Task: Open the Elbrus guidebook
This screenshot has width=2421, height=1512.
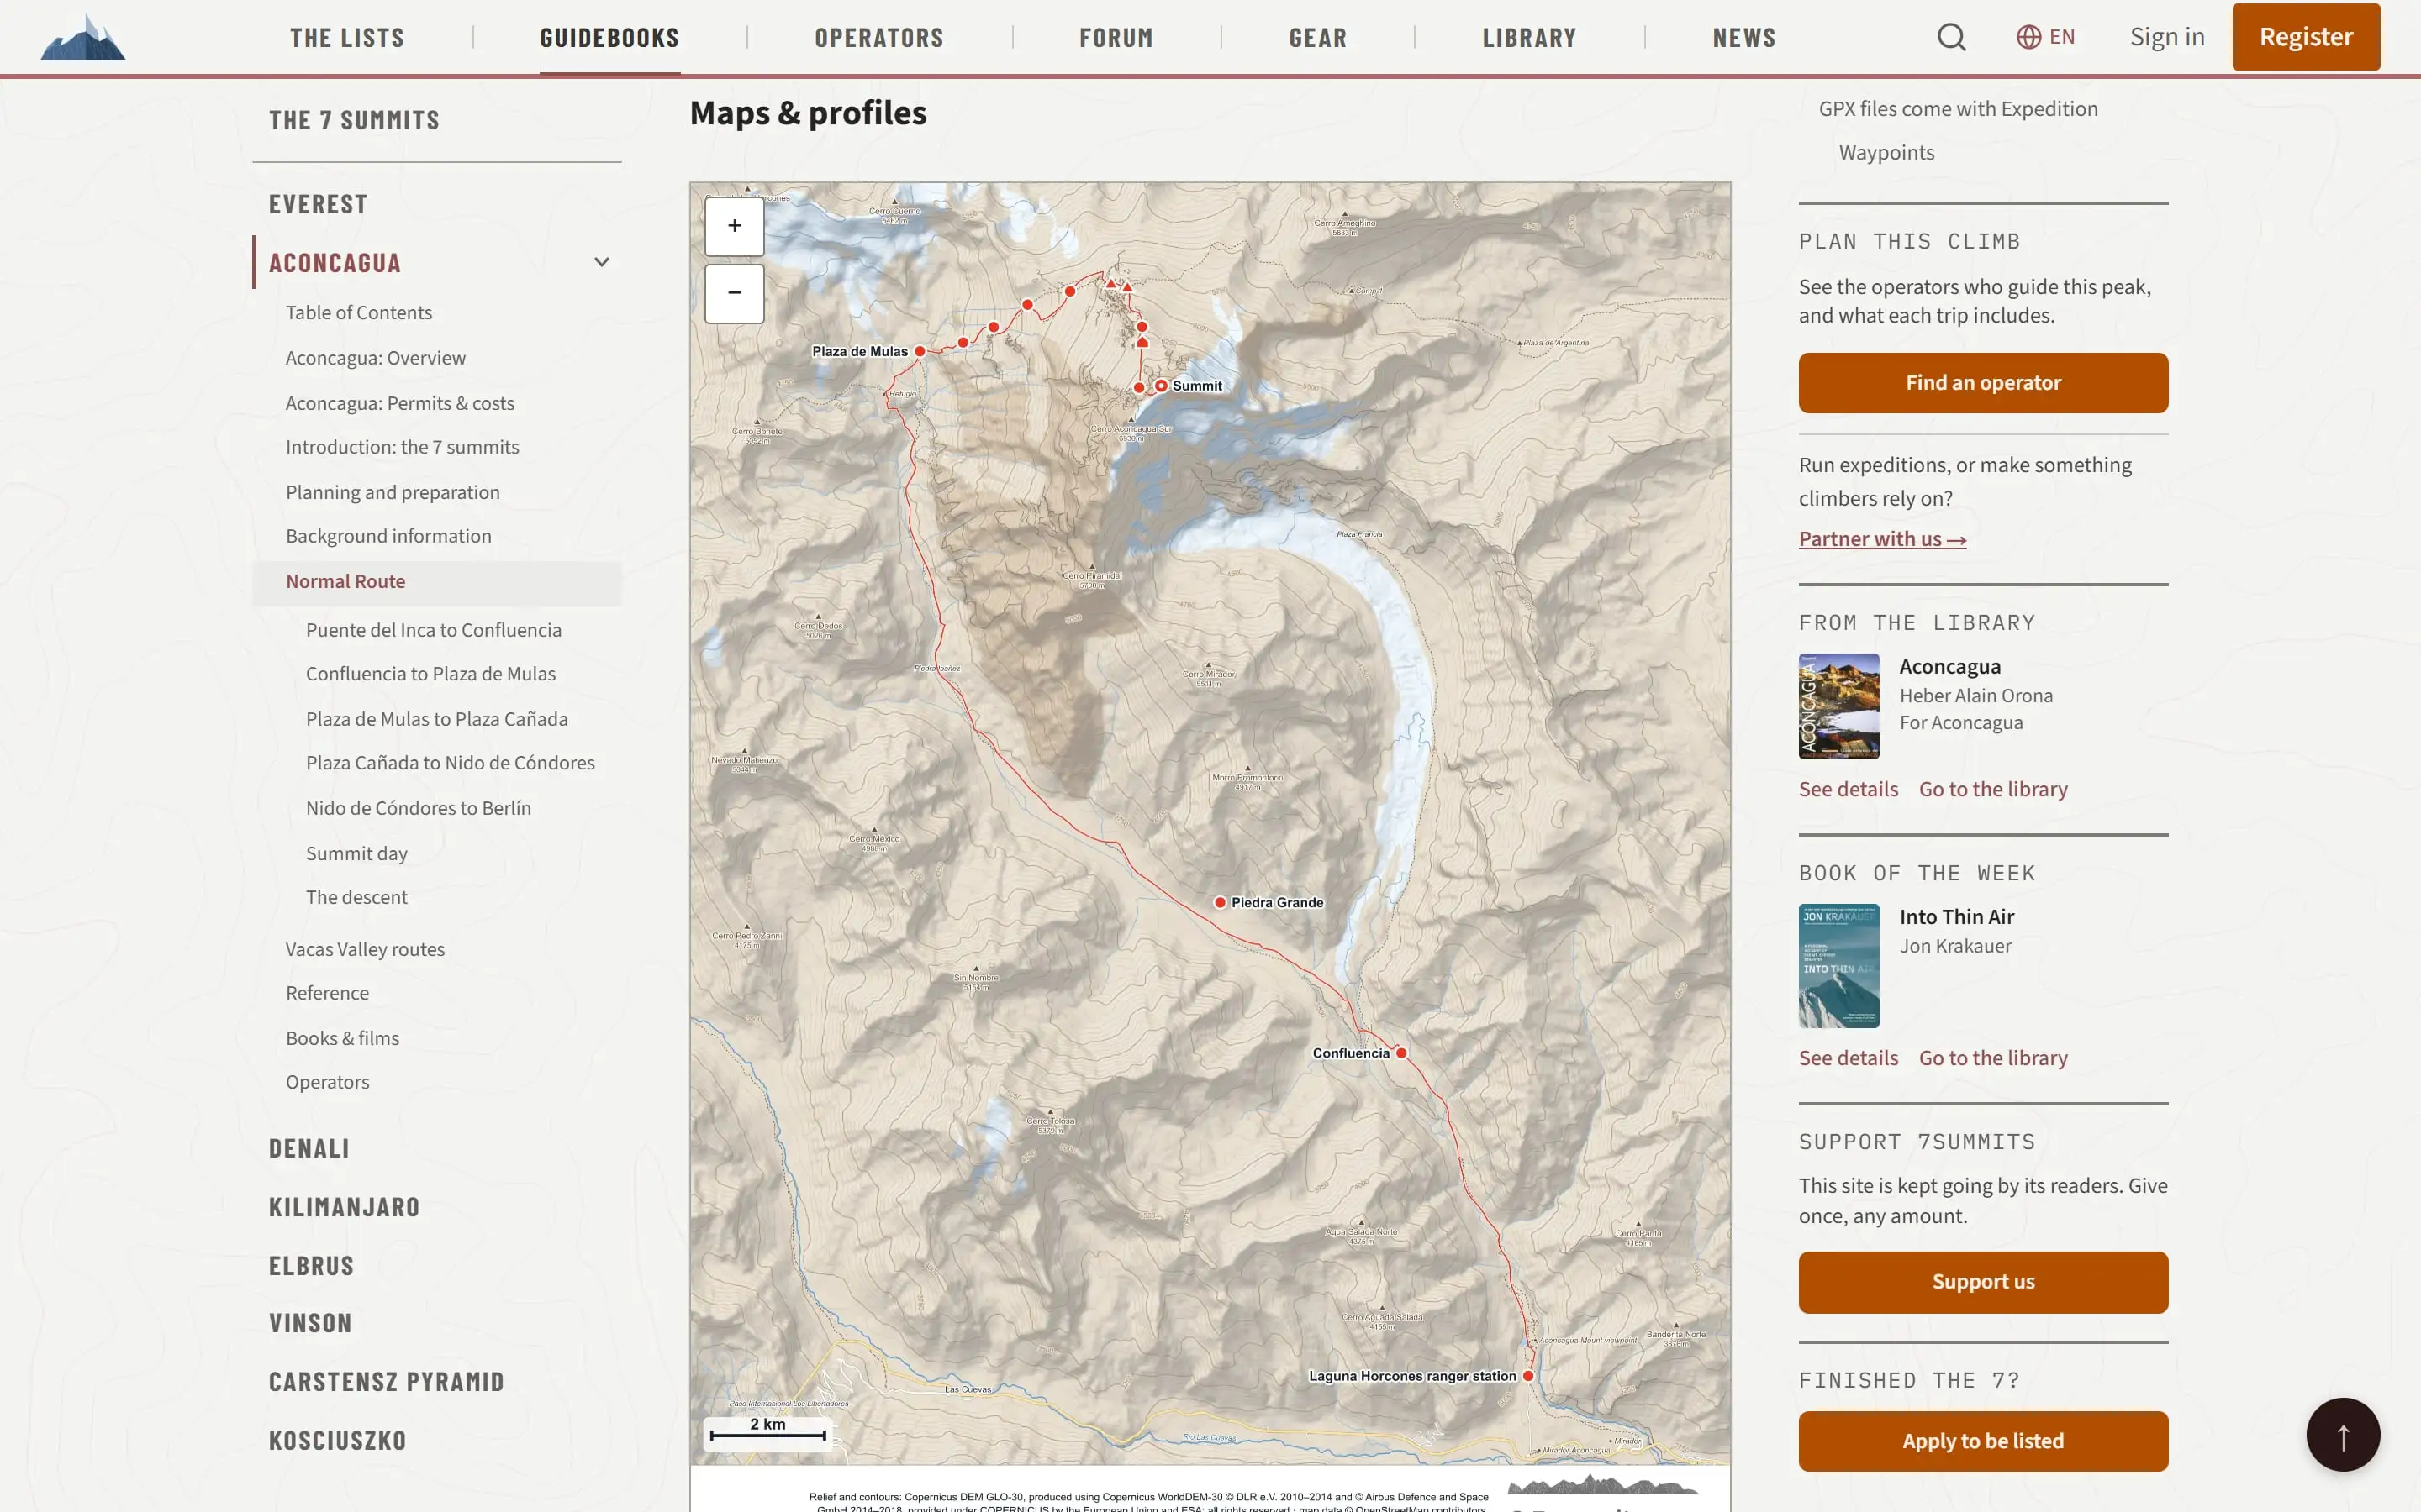Action: click(311, 1266)
